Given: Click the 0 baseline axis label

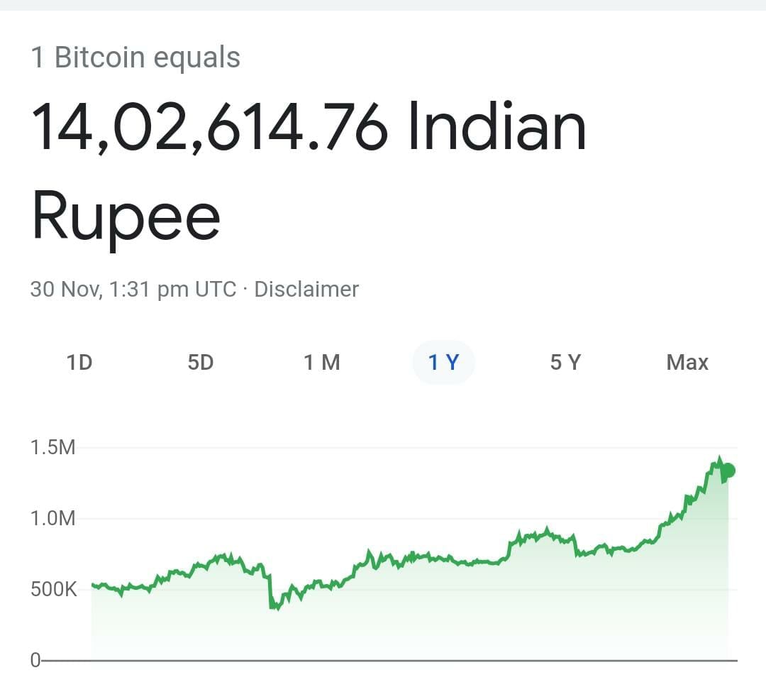Looking at the screenshot, I should (x=35, y=660).
